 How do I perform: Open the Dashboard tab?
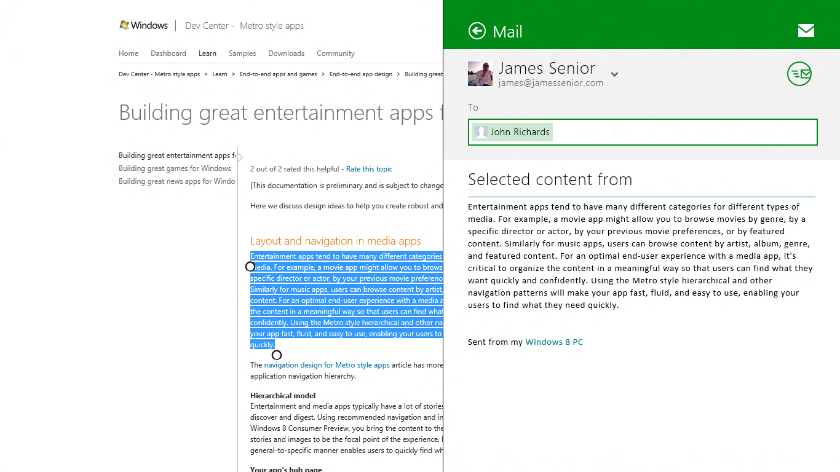(168, 53)
